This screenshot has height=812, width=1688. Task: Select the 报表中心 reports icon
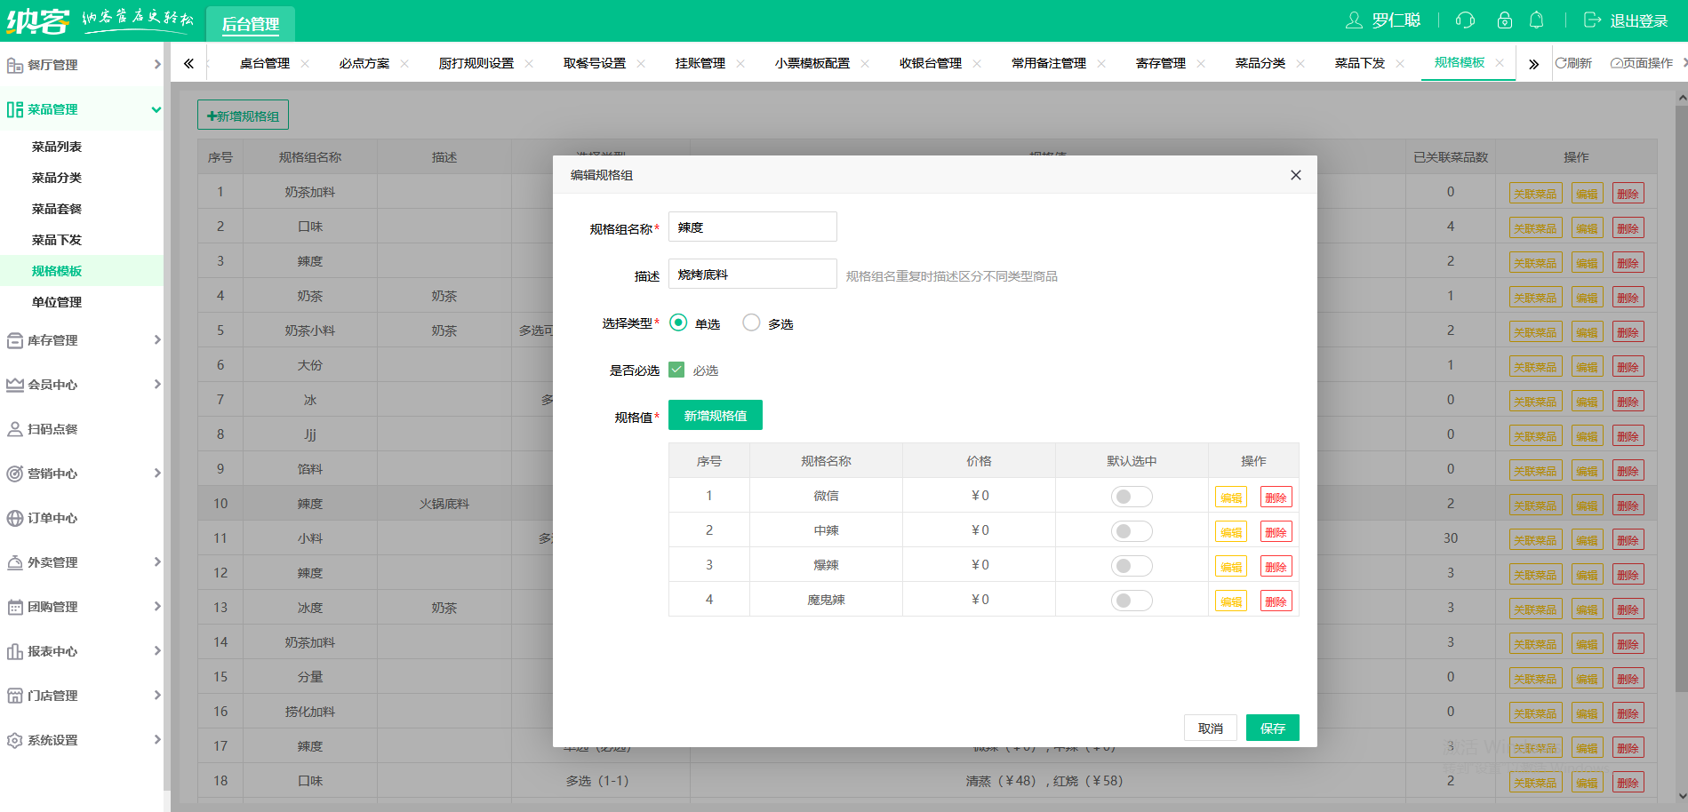pyautogui.click(x=15, y=651)
